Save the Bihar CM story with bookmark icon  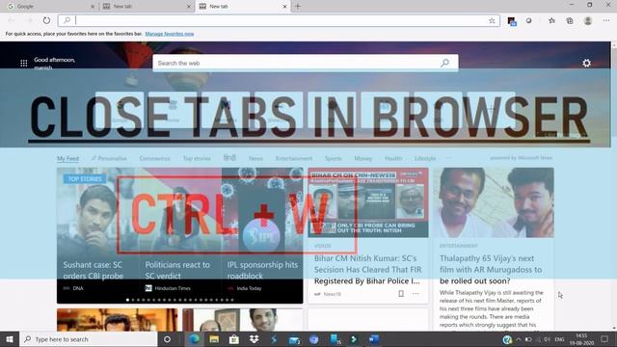[x=401, y=293]
